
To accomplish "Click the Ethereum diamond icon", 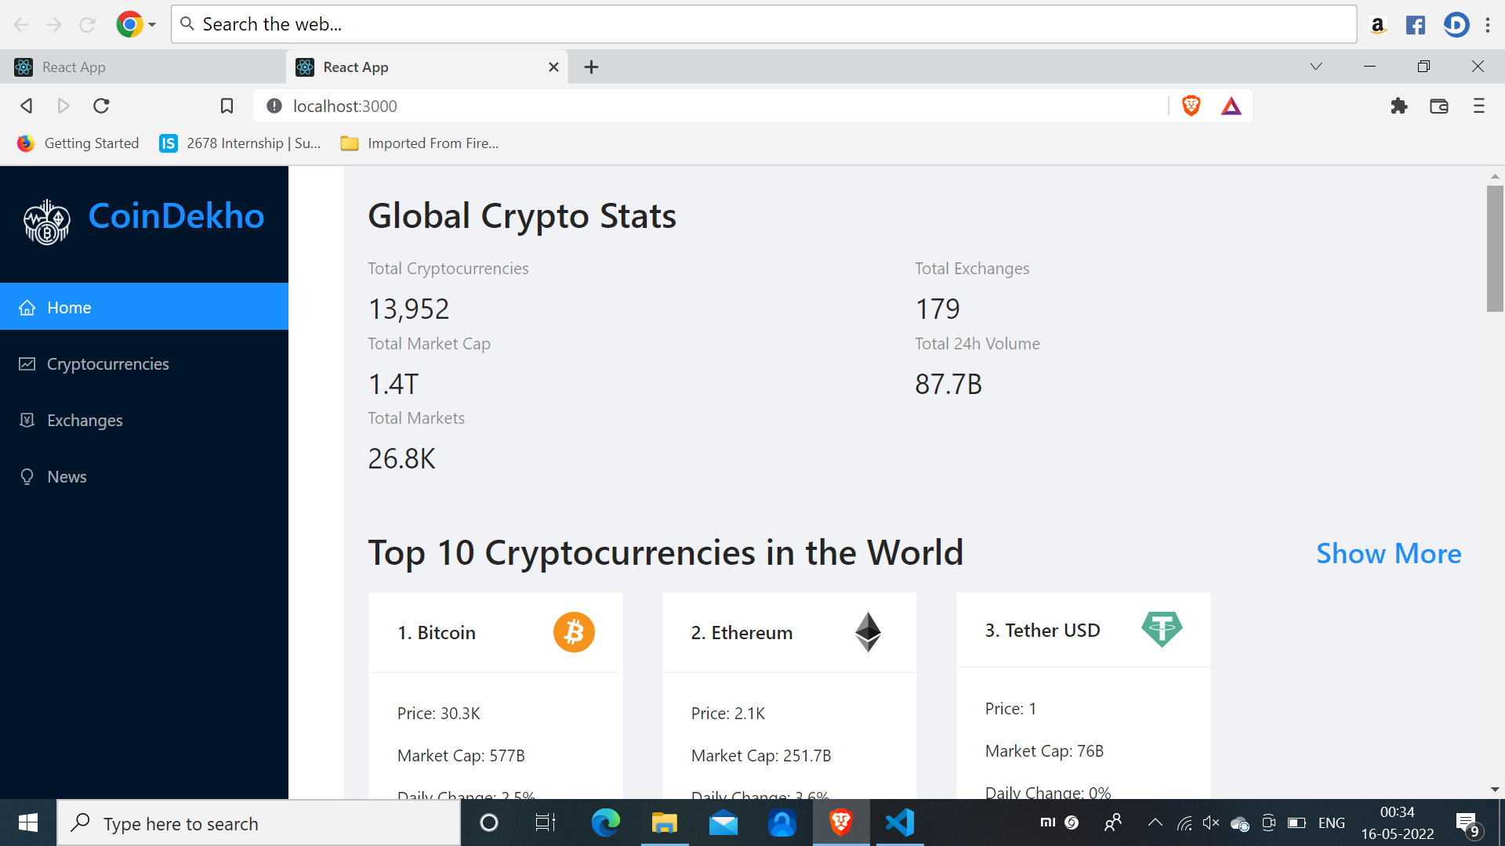I will [868, 632].
